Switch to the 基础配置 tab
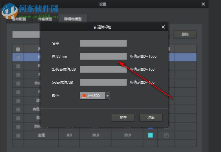221x152 pixels. tap(19, 19)
